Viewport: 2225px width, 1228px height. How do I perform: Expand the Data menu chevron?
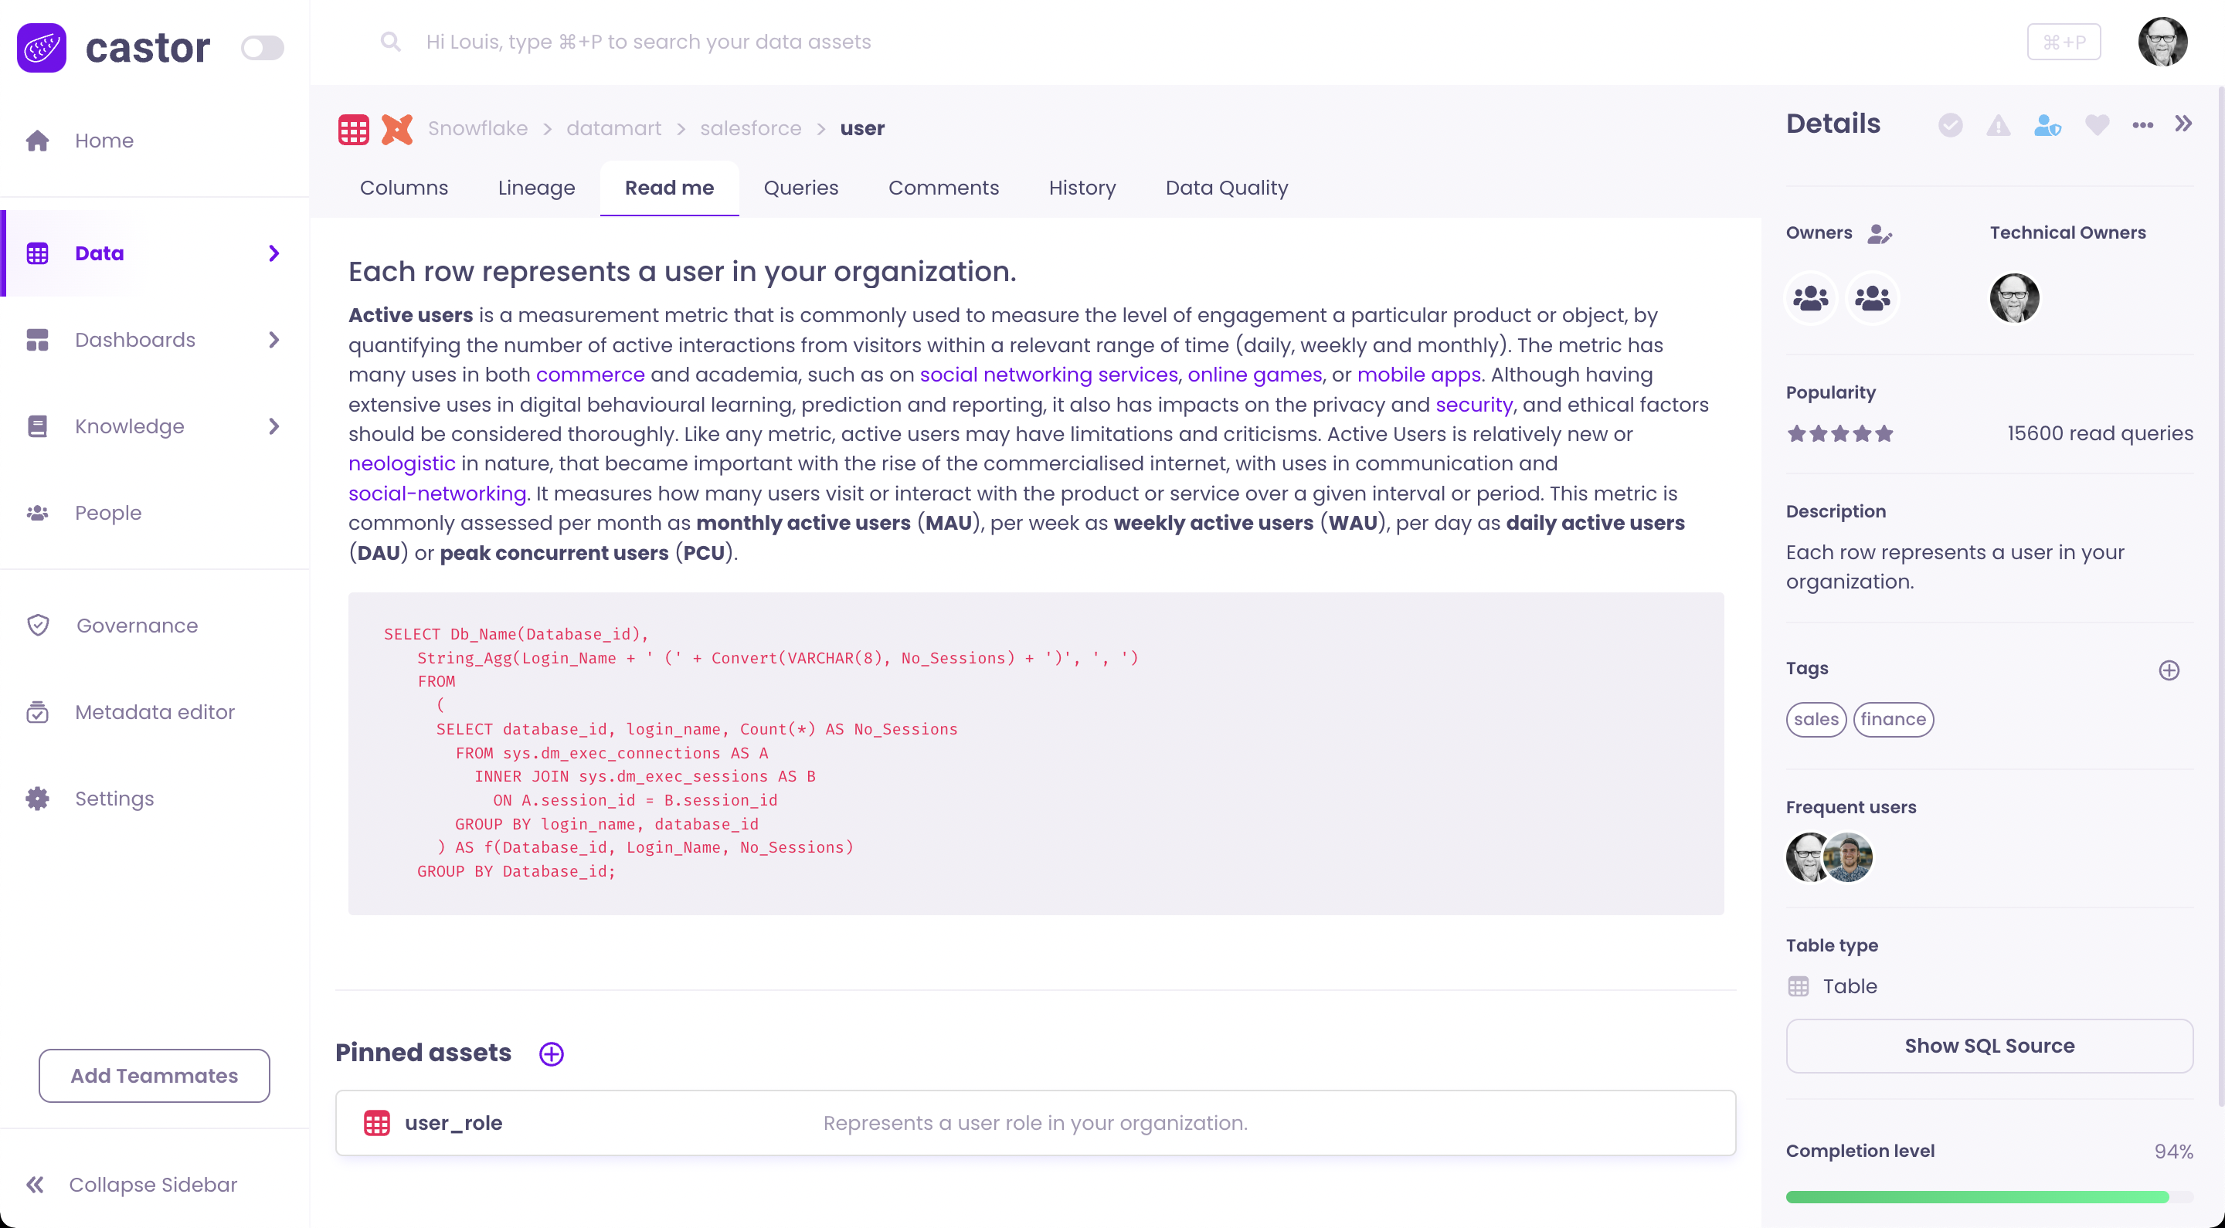pyautogui.click(x=273, y=253)
